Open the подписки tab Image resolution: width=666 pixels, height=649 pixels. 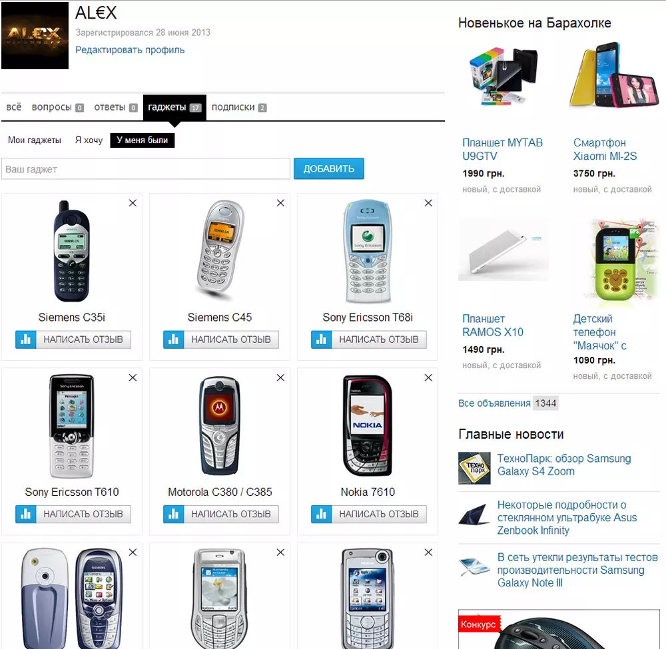(238, 107)
